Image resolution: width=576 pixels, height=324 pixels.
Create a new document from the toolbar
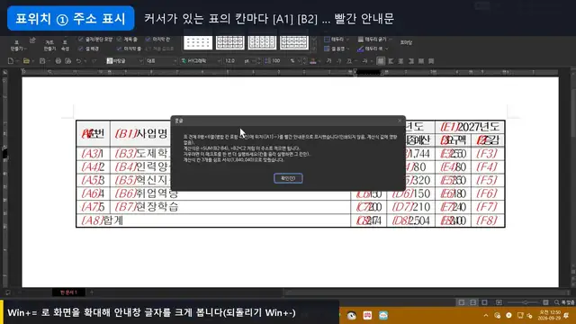pyautogui.click(x=11, y=61)
